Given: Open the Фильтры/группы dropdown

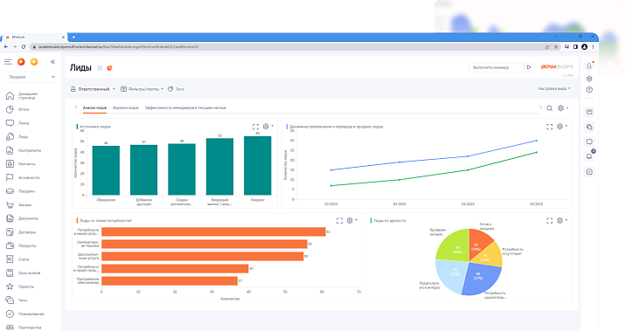Looking at the screenshot, I should pyautogui.click(x=142, y=89).
